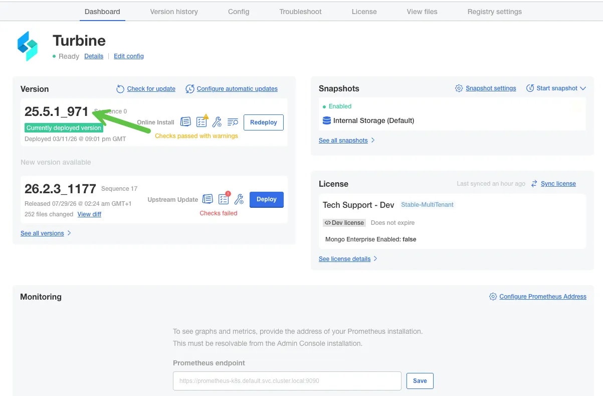Click the gear icon for Configure Prometheus Address
This screenshot has height=396, width=603.
click(x=493, y=297)
